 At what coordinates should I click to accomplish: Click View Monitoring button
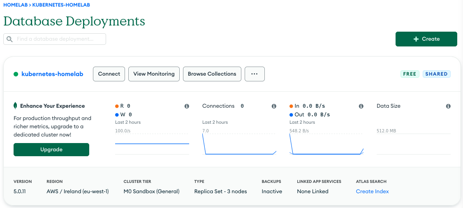click(x=154, y=74)
